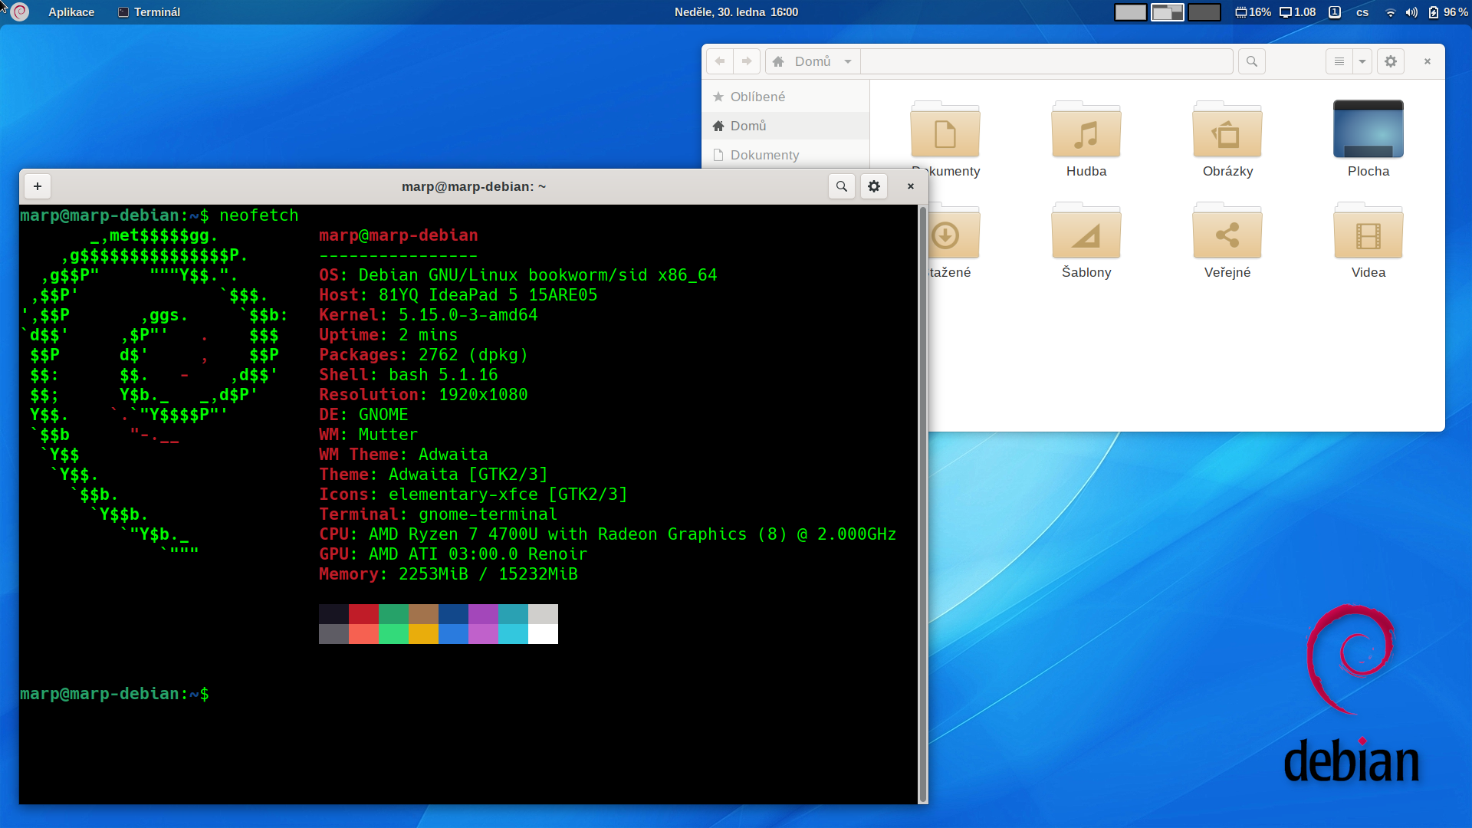The width and height of the screenshot is (1472, 828).
Task: Click the yellow color block in neofetch palette
Action: coord(423,634)
